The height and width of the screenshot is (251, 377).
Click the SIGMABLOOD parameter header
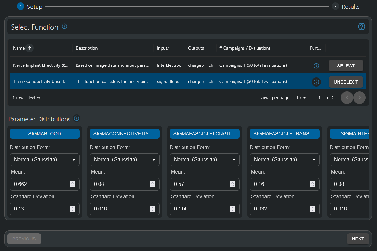pos(45,134)
